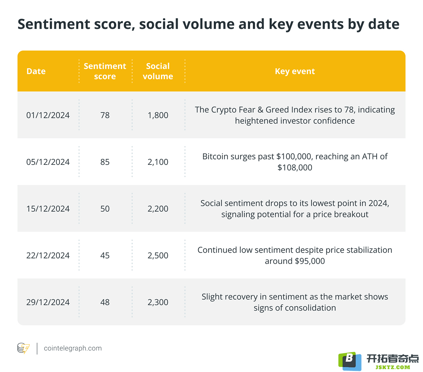Select date cell 05/12/2024
Screen dimensions: 423x372
point(48,162)
